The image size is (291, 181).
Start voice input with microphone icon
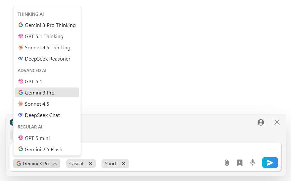253,163
